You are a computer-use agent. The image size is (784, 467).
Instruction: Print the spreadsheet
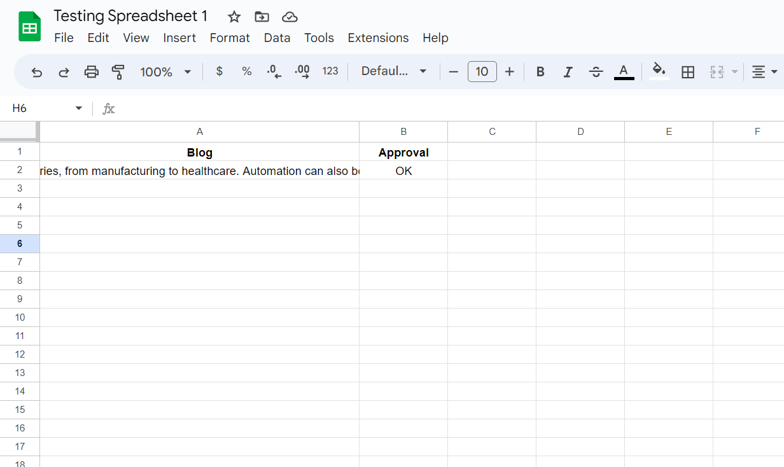(92, 72)
